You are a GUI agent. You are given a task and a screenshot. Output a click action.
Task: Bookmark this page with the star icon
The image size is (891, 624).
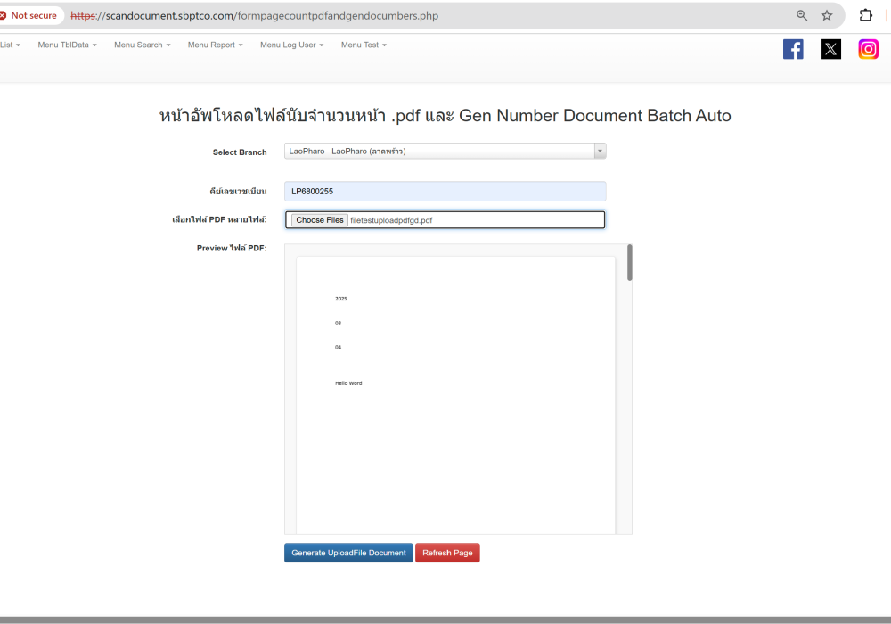pyautogui.click(x=827, y=15)
